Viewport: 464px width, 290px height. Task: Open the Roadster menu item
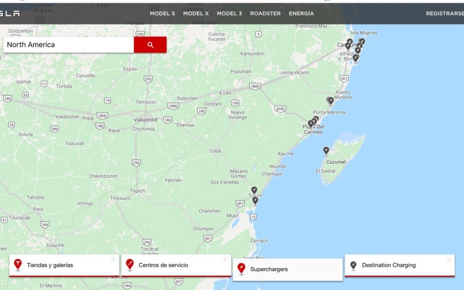(266, 14)
